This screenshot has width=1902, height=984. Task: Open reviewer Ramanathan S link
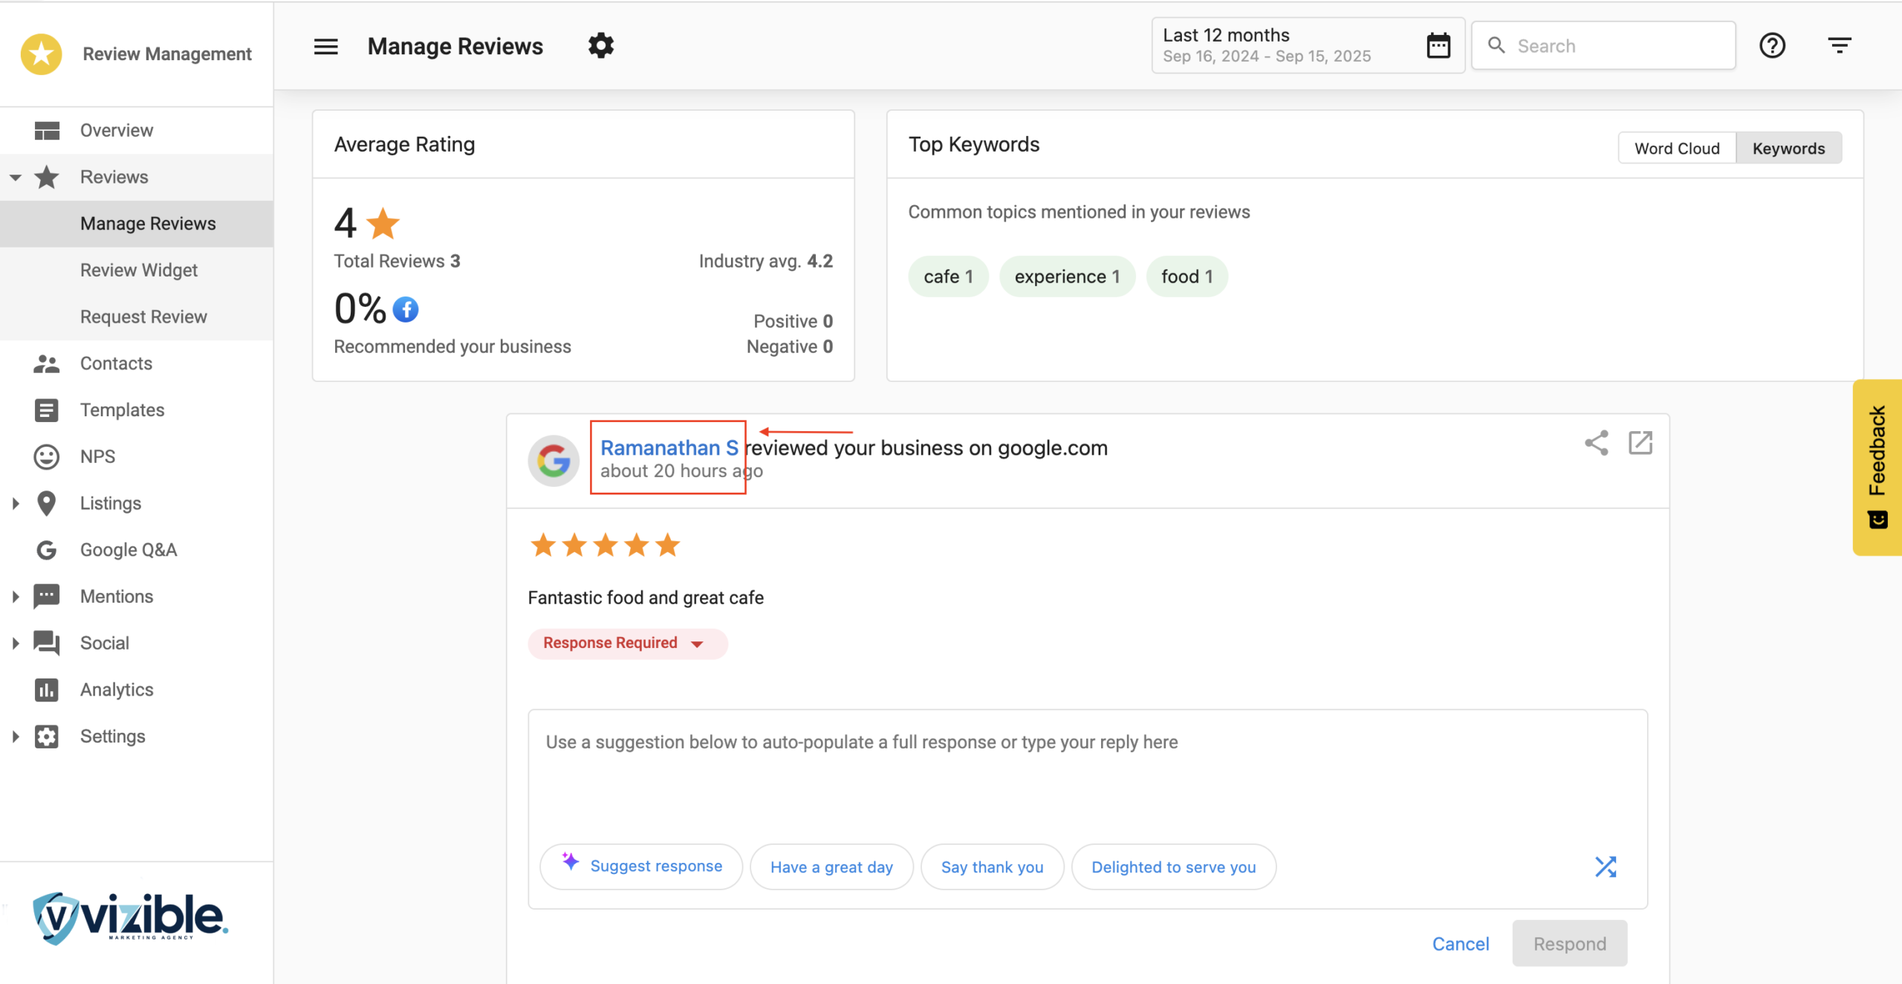click(x=669, y=447)
